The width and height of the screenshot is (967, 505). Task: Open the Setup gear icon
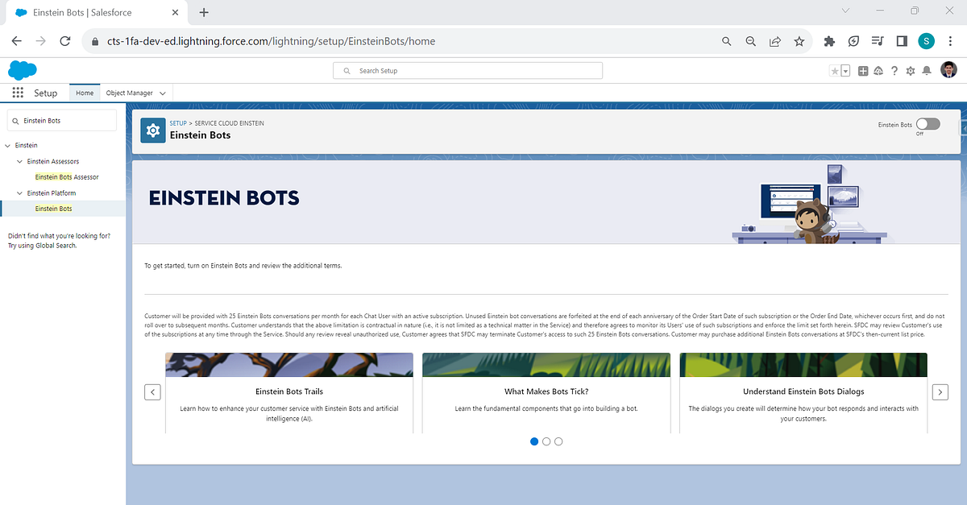(x=911, y=70)
